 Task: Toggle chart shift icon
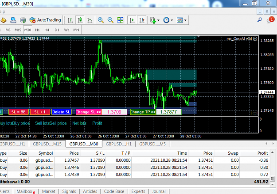[142, 20]
